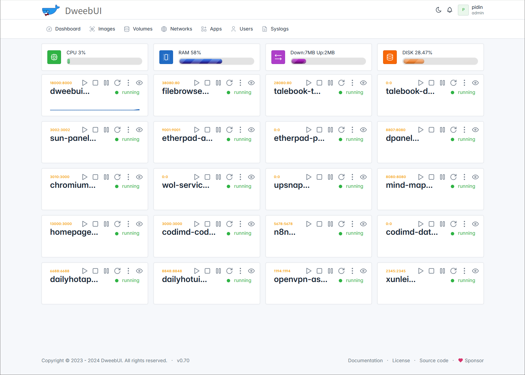The width and height of the screenshot is (525, 375).
Task: Restart the etherpad-a container
Action: 229,130
